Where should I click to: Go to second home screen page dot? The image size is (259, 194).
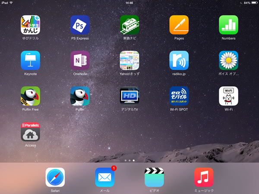pyautogui.click(x=129, y=160)
